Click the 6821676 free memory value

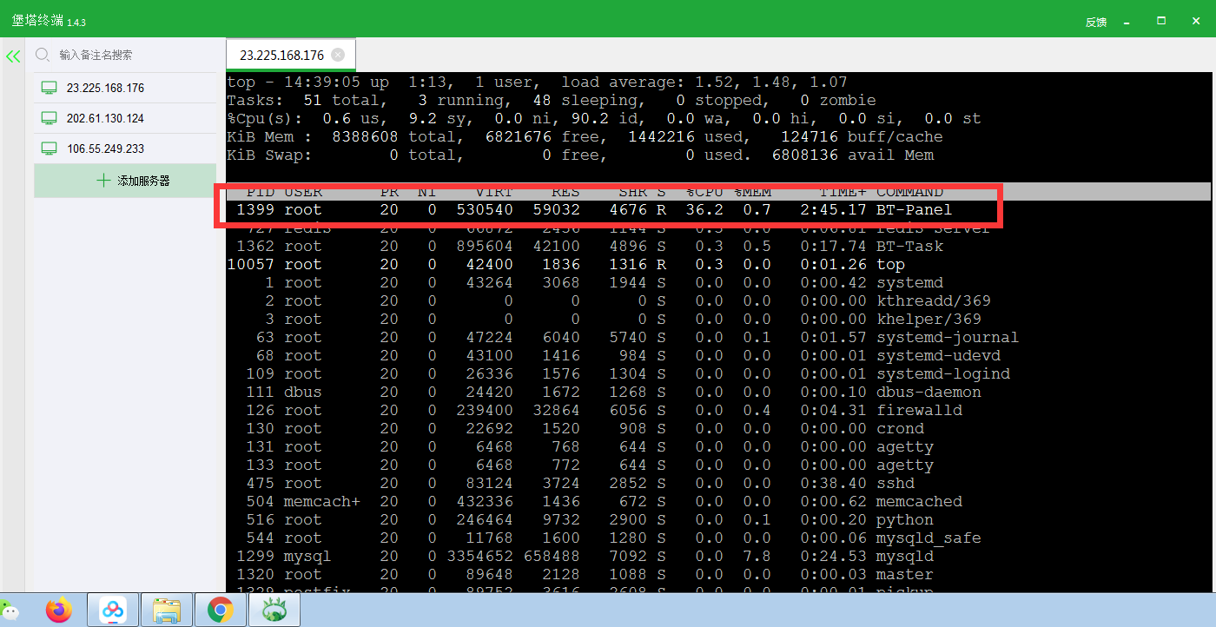[x=519, y=136]
